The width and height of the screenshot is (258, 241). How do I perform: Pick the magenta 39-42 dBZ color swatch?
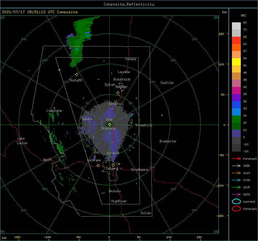236,91
